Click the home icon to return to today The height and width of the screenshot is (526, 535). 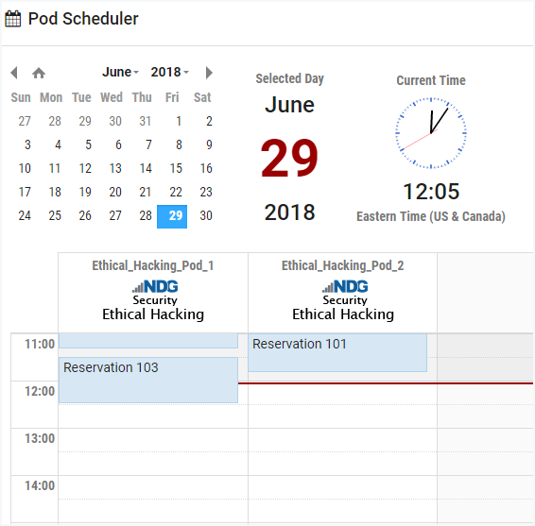click(39, 73)
